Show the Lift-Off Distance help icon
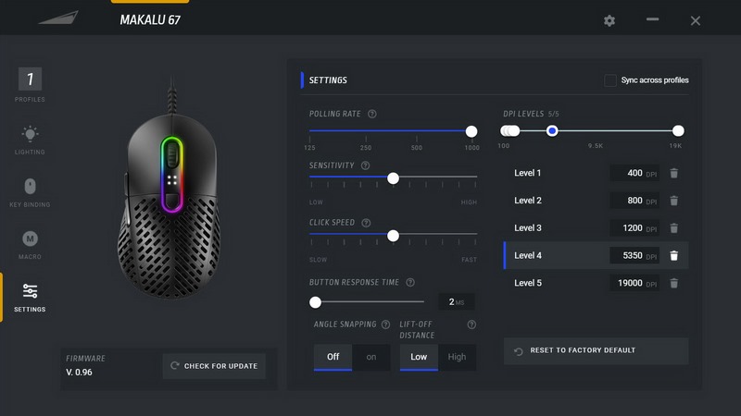Screen dimensions: 741x416 point(471,324)
